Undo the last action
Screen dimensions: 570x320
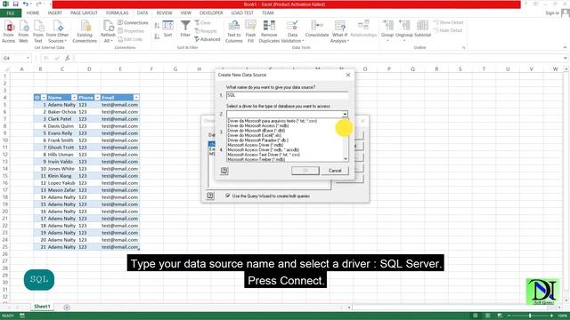click(26, 4)
